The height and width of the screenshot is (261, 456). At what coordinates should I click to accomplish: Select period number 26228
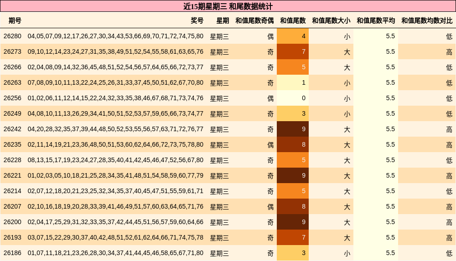(x=12, y=160)
